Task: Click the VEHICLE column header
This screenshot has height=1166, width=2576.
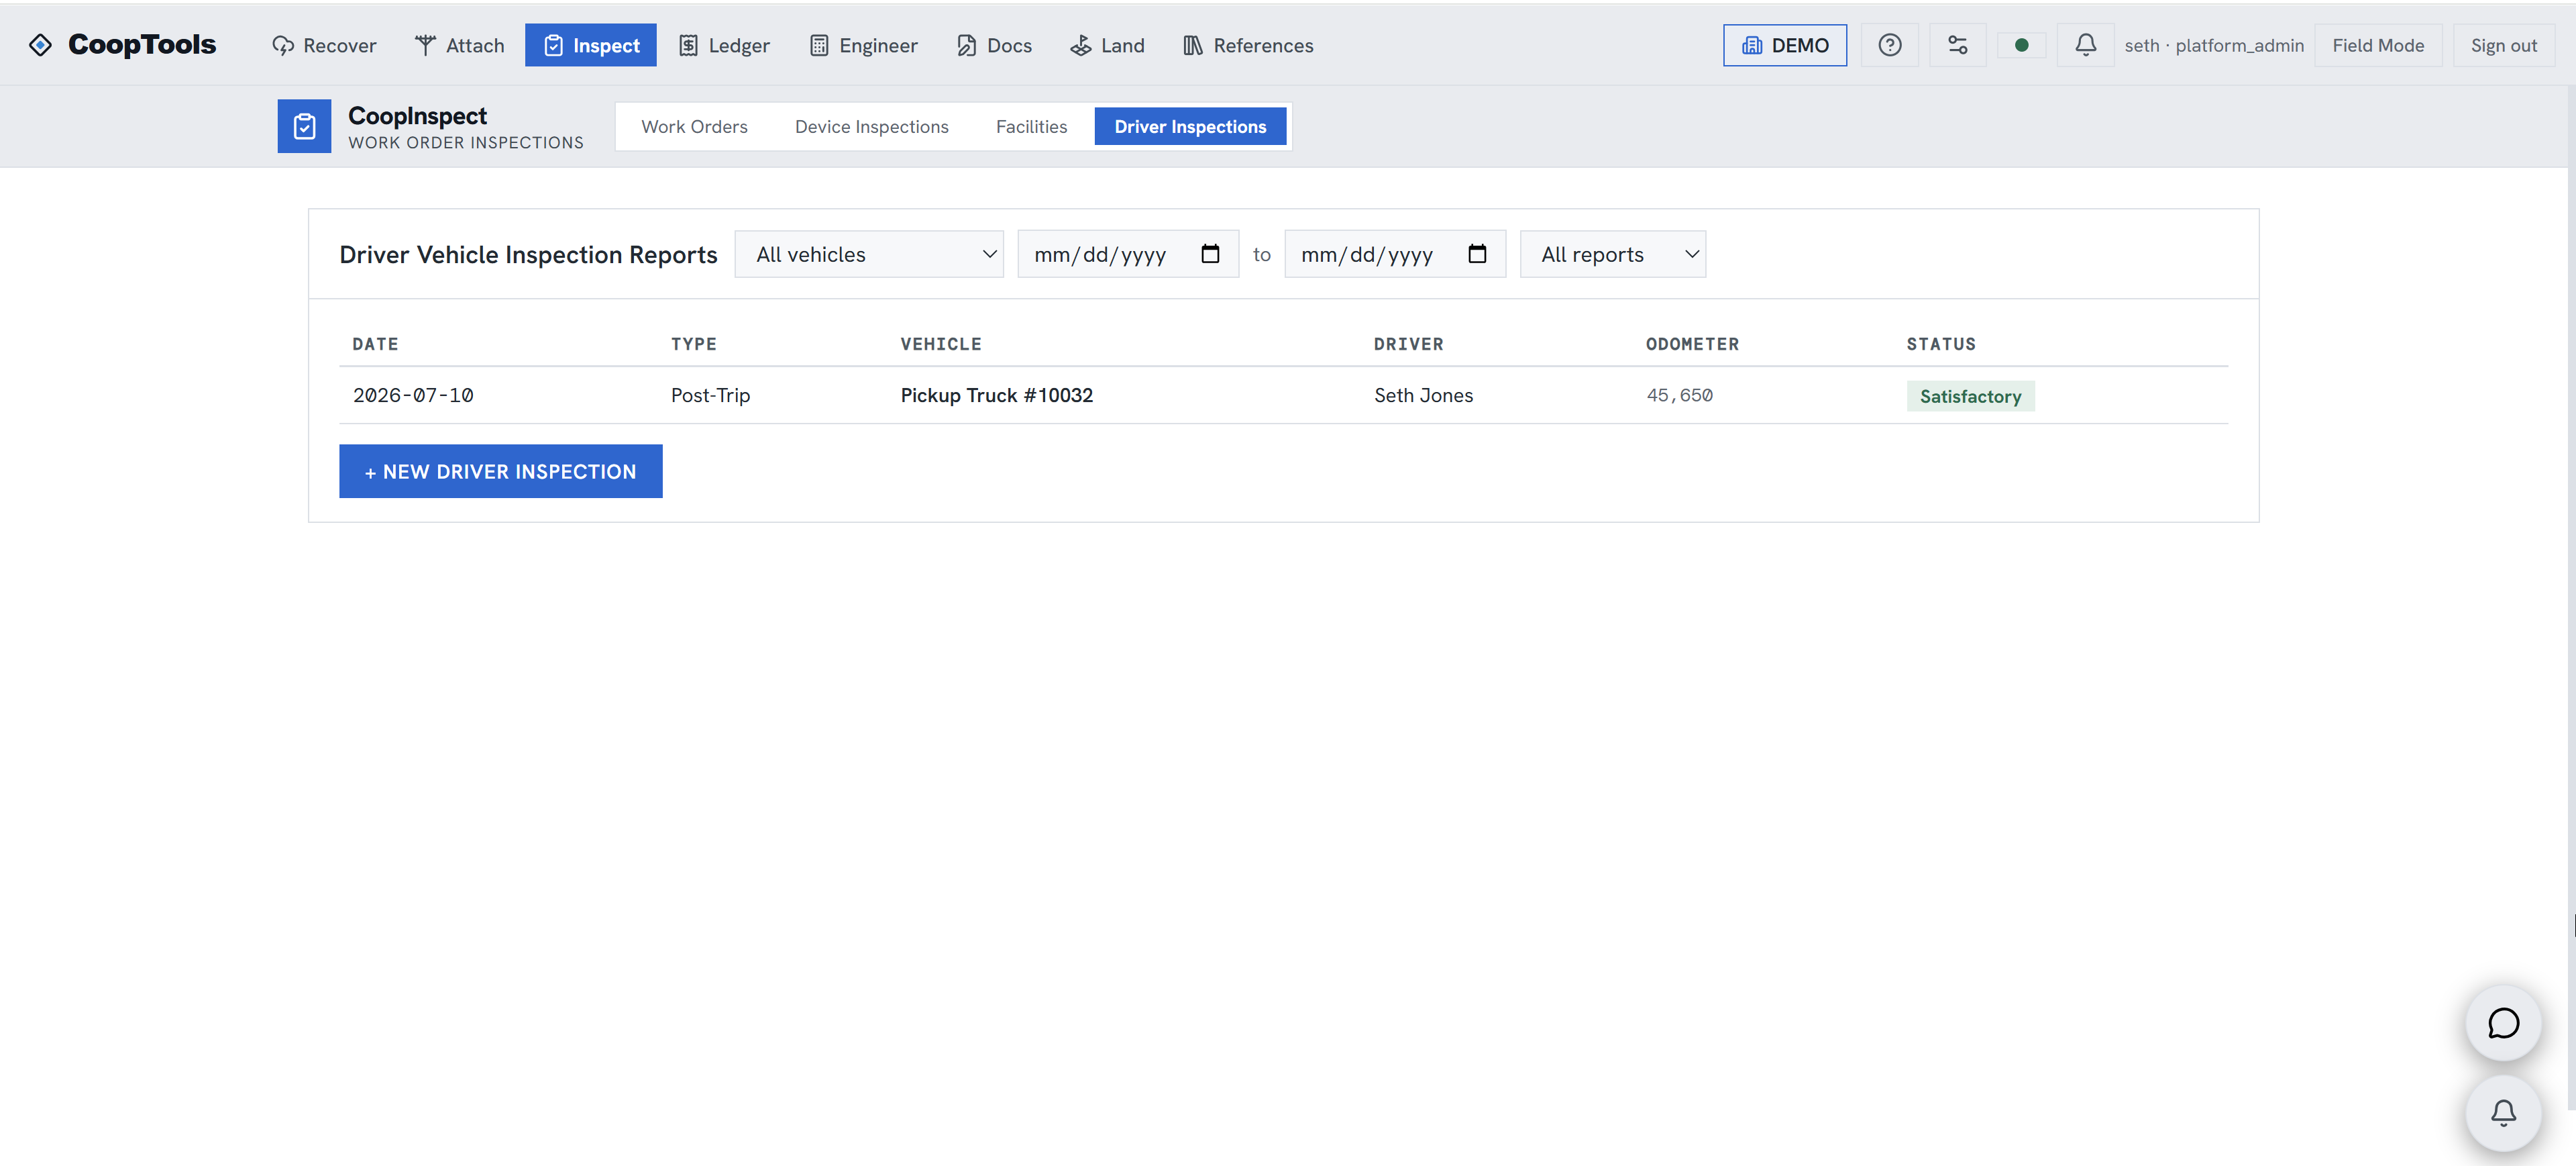Action: (940, 343)
